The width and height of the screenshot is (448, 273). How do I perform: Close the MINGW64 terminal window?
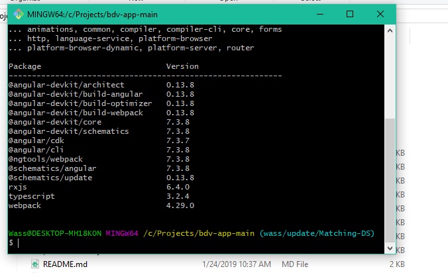tap(380, 14)
